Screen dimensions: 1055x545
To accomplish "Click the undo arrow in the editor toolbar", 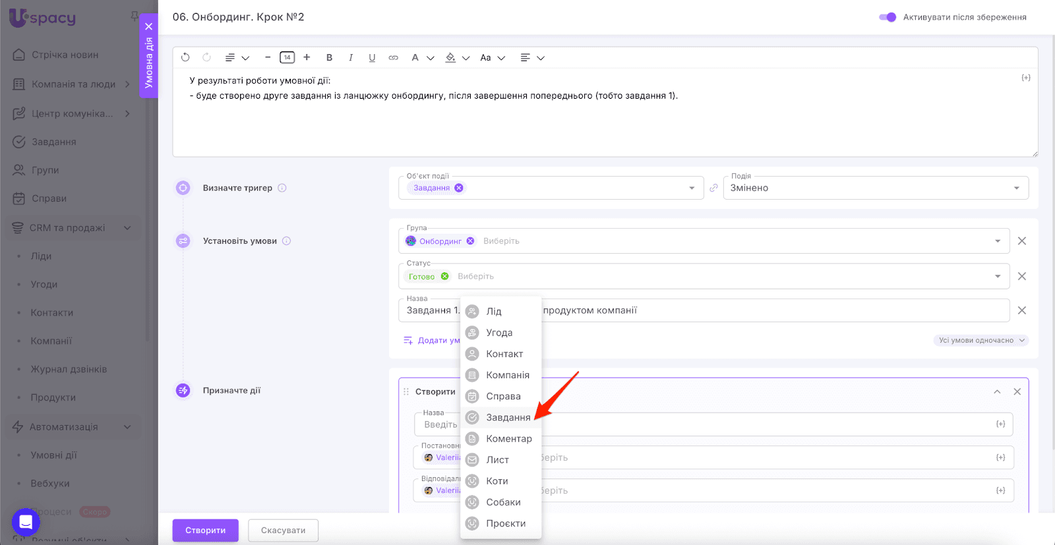I will pyautogui.click(x=185, y=57).
